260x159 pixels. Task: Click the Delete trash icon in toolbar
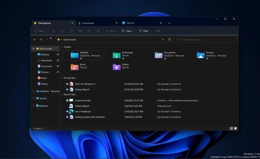click(x=98, y=31)
